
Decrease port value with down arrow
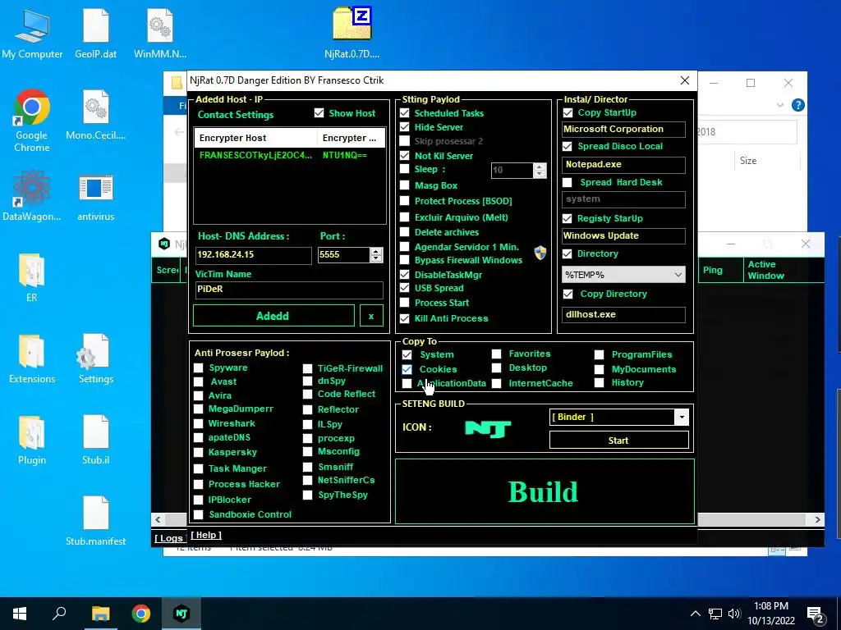pos(376,258)
